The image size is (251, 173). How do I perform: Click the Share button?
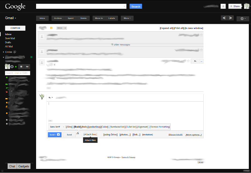coord(235,6)
